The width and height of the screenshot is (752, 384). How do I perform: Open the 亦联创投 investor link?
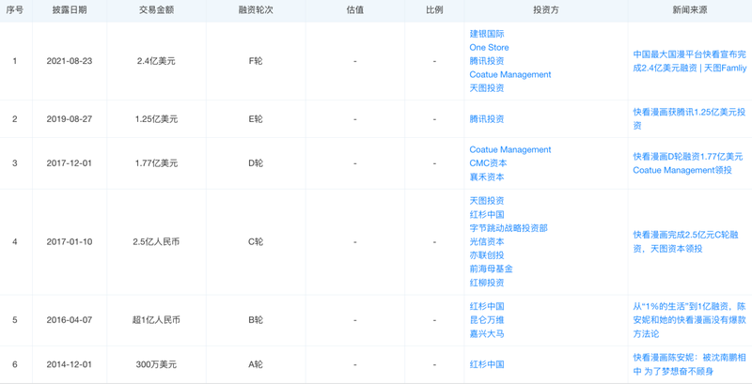click(x=487, y=255)
